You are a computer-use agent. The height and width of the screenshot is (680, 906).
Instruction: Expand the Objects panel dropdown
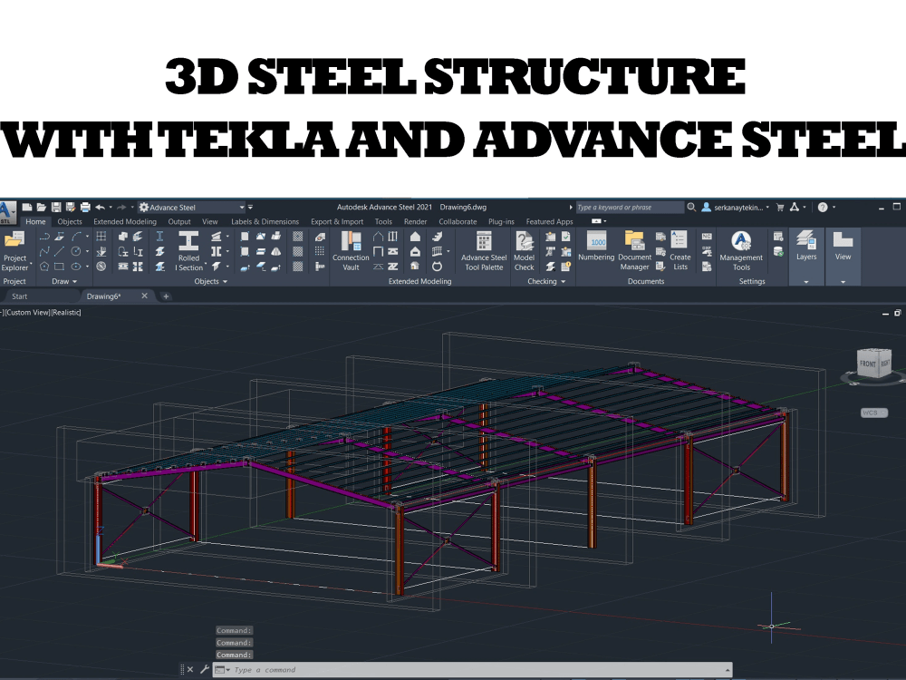coord(224,281)
